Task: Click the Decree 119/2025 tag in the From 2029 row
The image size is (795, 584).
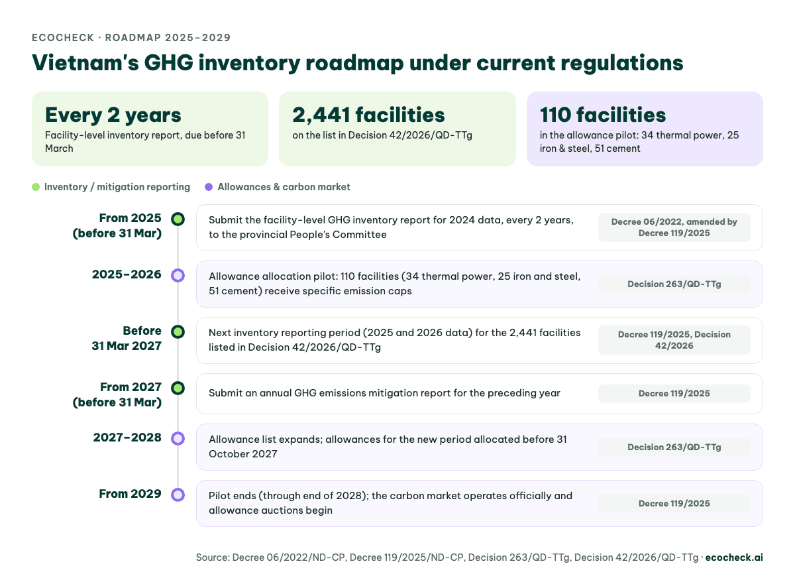Action: click(674, 503)
